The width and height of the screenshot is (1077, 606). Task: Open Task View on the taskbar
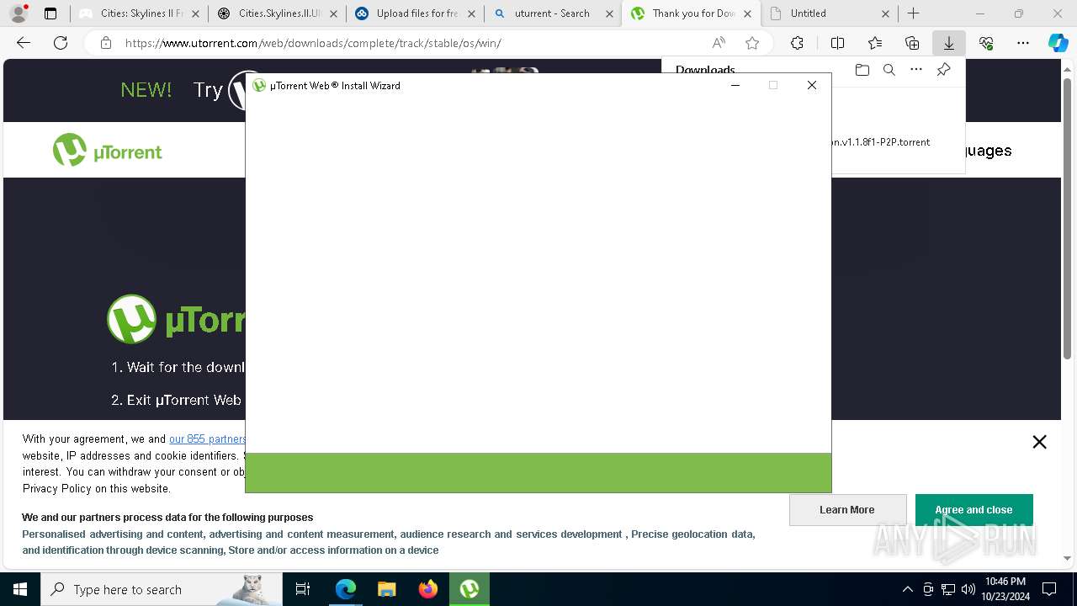[303, 589]
